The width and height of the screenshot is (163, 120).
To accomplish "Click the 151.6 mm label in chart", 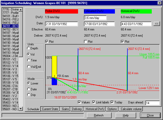I will pyautogui.click(x=63, y=76).
